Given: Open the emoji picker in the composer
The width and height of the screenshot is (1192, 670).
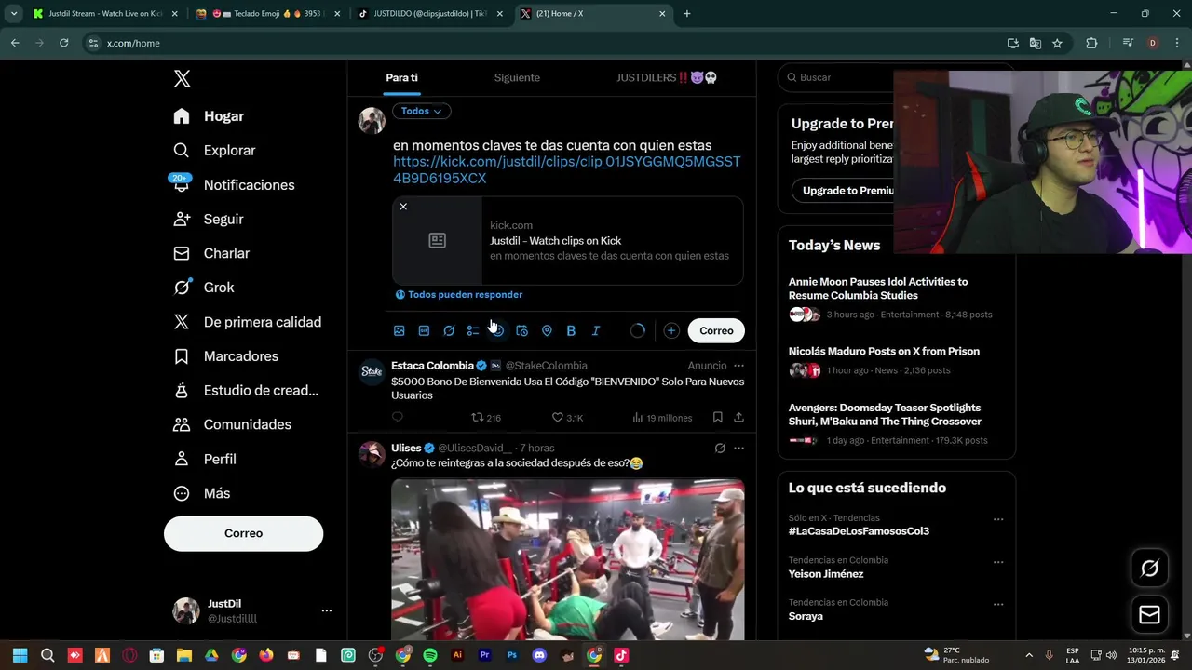Looking at the screenshot, I should (x=497, y=330).
